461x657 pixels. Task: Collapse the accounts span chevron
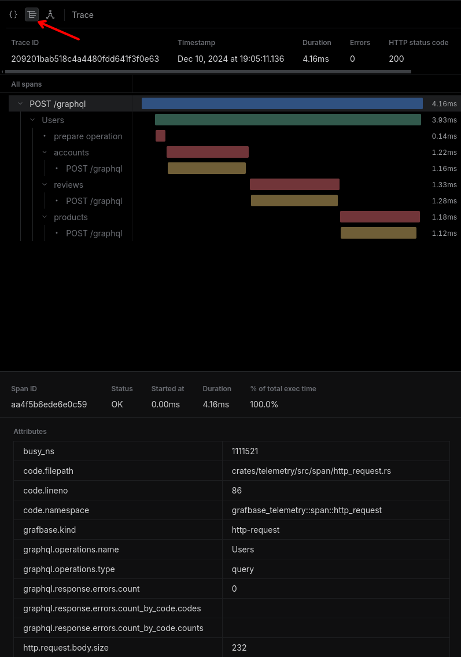[x=45, y=153]
